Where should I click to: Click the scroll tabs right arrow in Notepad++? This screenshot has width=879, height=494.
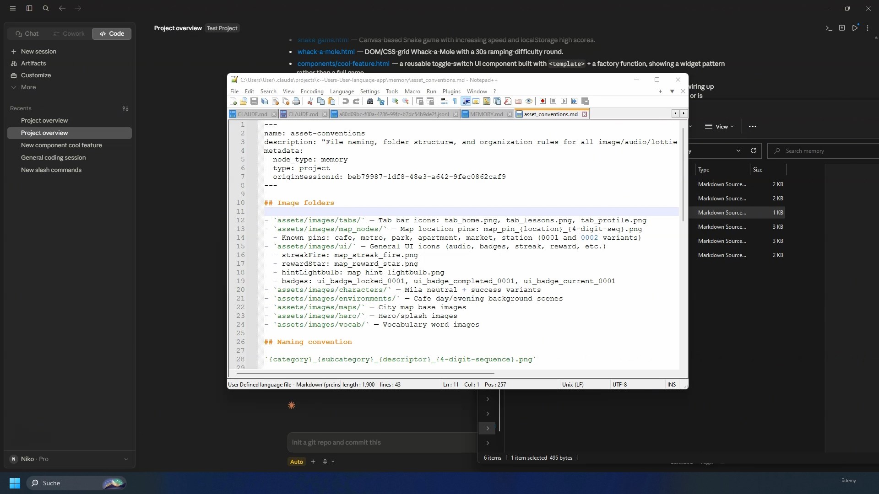pos(684,113)
